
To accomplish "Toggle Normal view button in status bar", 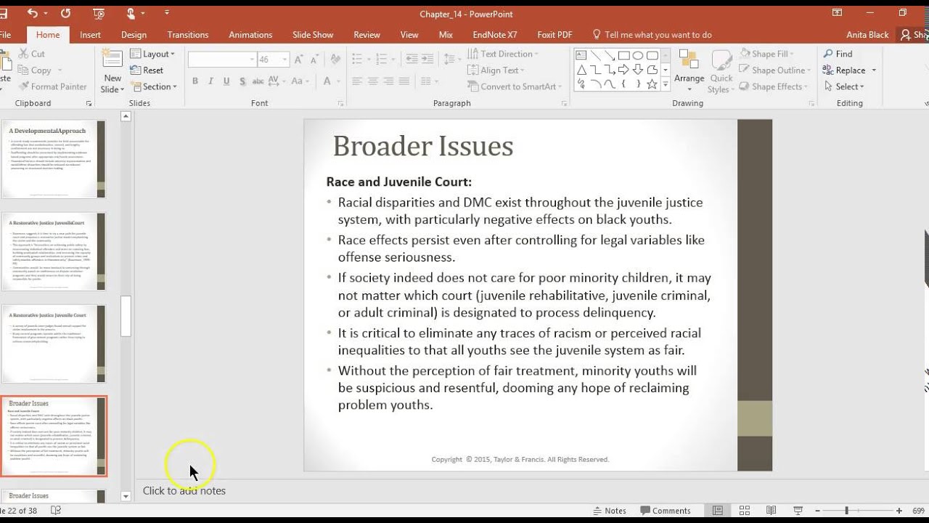I will click(717, 511).
